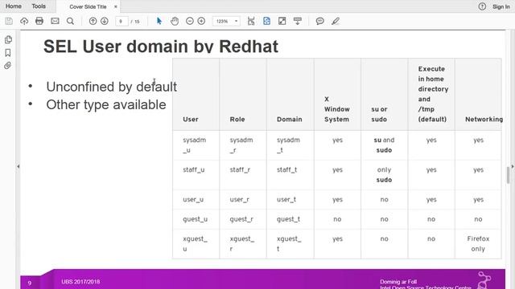
Task: Select the highlight pen tool
Action: tap(336, 22)
